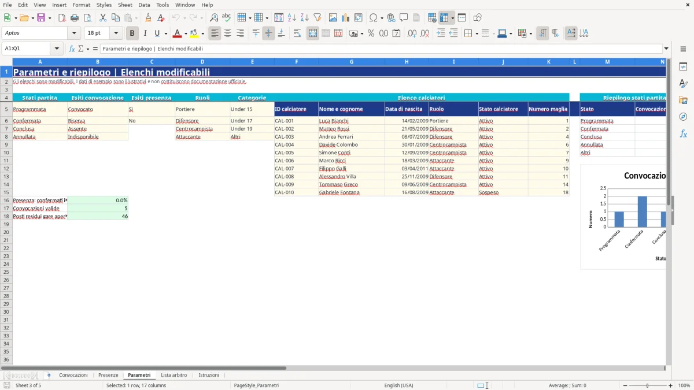Select cell 'Luca Bianchi'

[352, 121]
